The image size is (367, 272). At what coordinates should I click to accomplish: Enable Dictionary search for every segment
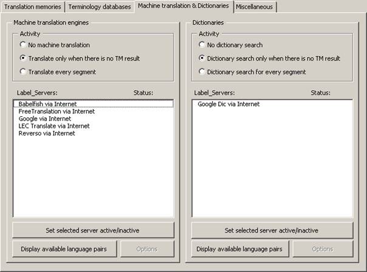[203, 71]
